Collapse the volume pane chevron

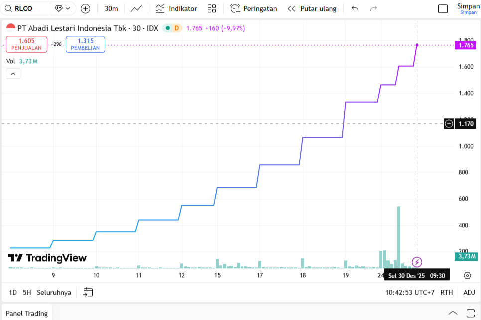click(13, 73)
